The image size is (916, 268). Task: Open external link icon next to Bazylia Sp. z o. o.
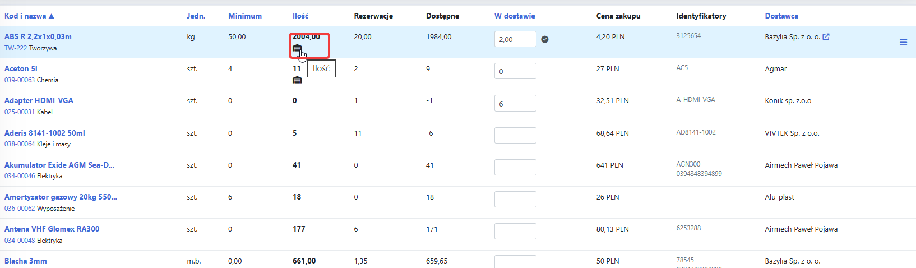(826, 37)
